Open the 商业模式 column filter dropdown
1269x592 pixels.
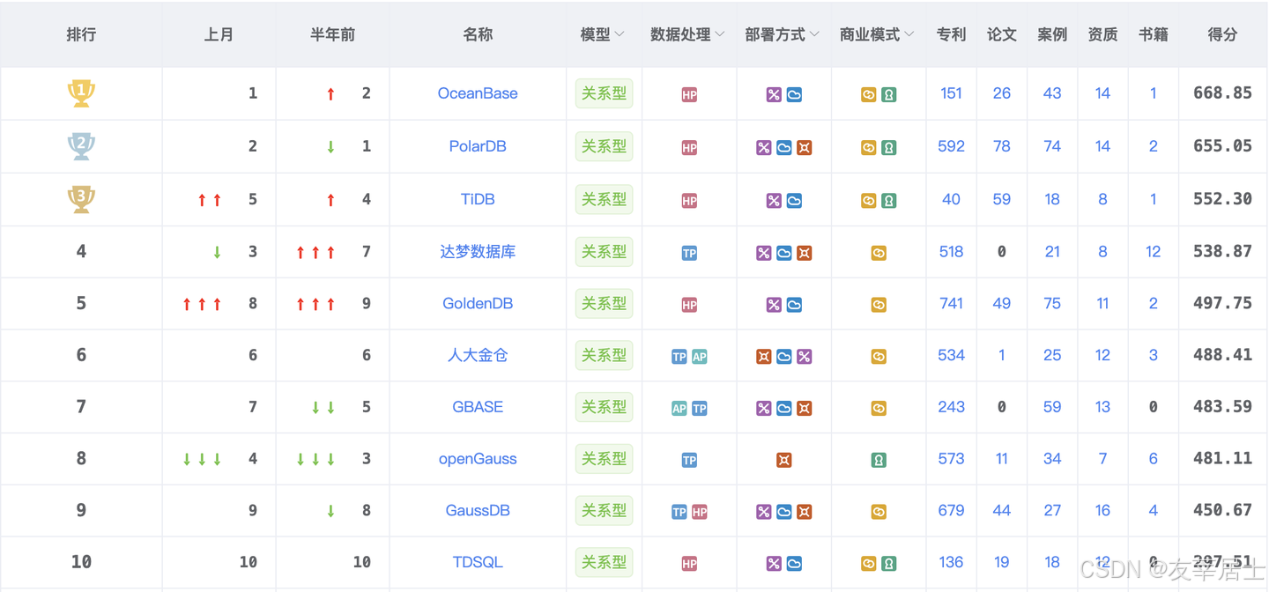[x=909, y=35]
